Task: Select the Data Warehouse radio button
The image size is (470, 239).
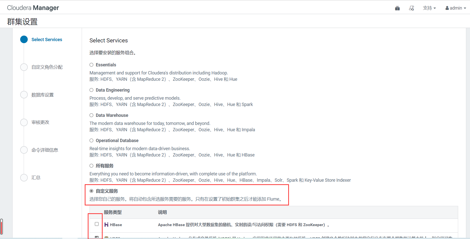Action: [x=92, y=115]
